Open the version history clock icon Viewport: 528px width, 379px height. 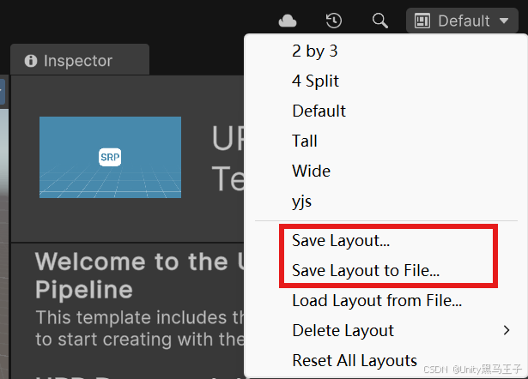coord(334,21)
